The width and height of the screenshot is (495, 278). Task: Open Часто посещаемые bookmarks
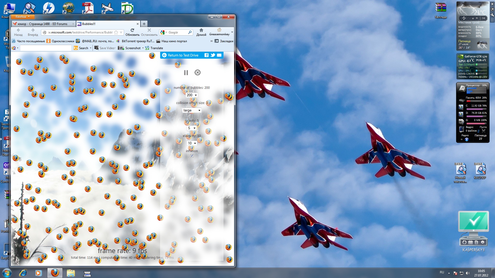tap(28, 41)
